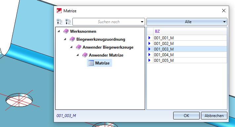Click the Matrize dialog title icon
Image resolution: width=235 pixels, height=127 pixels.
[59, 11]
